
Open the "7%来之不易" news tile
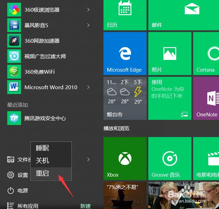coord(125,195)
